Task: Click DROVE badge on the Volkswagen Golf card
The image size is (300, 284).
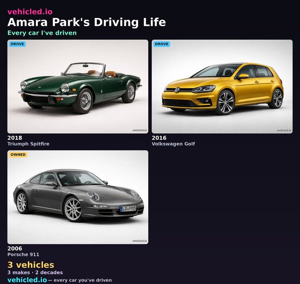Action: click(162, 44)
